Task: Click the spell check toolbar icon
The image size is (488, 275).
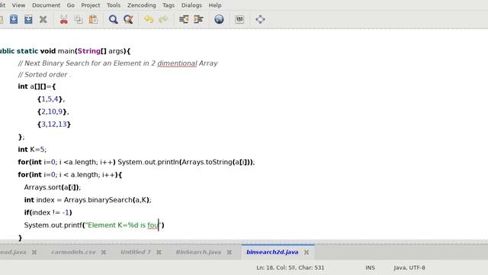Action: click(239, 19)
